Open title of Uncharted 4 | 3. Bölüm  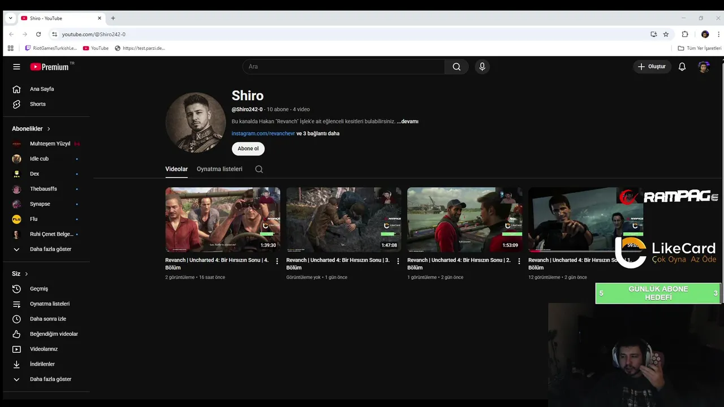338,264
